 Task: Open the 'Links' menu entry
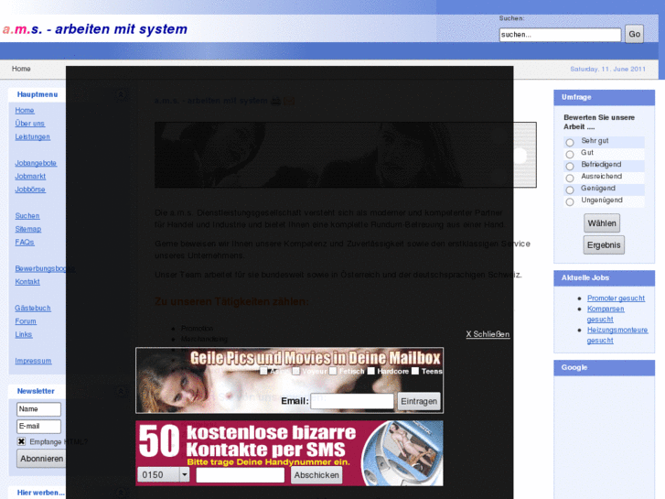coord(24,334)
